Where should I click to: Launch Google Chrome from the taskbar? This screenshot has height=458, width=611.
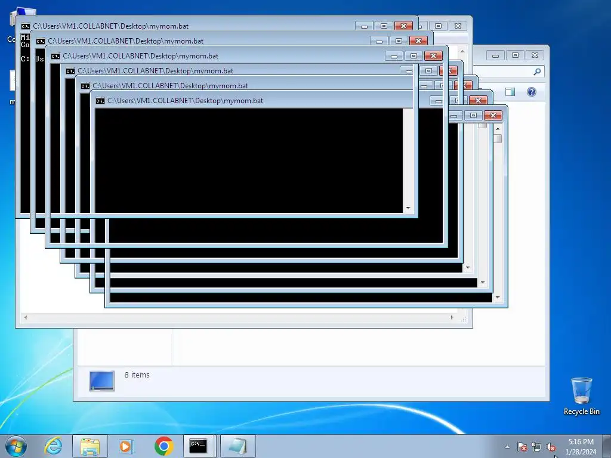163,446
